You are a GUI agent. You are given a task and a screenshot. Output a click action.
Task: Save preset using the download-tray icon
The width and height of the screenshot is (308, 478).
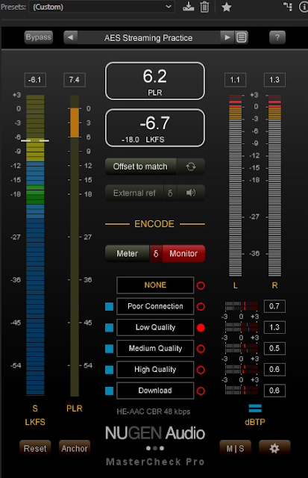(x=189, y=7)
